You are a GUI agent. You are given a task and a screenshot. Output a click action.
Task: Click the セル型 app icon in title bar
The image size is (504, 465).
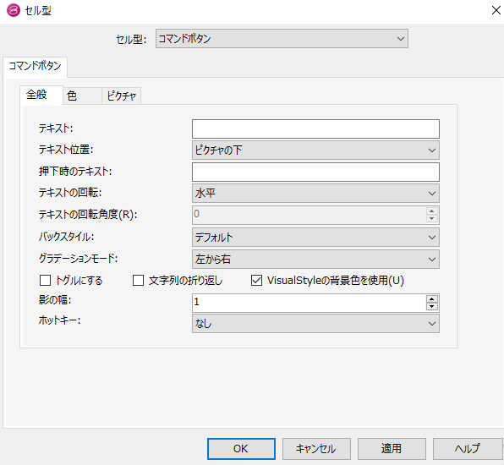(x=14, y=10)
